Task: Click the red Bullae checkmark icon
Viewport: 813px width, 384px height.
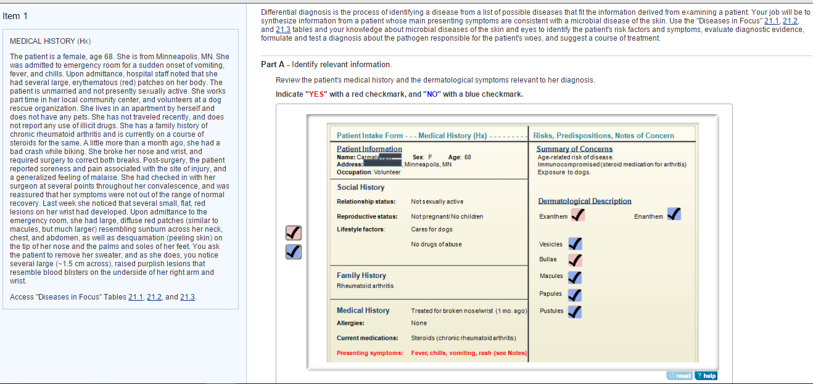Action: pyautogui.click(x=575, y=259)
